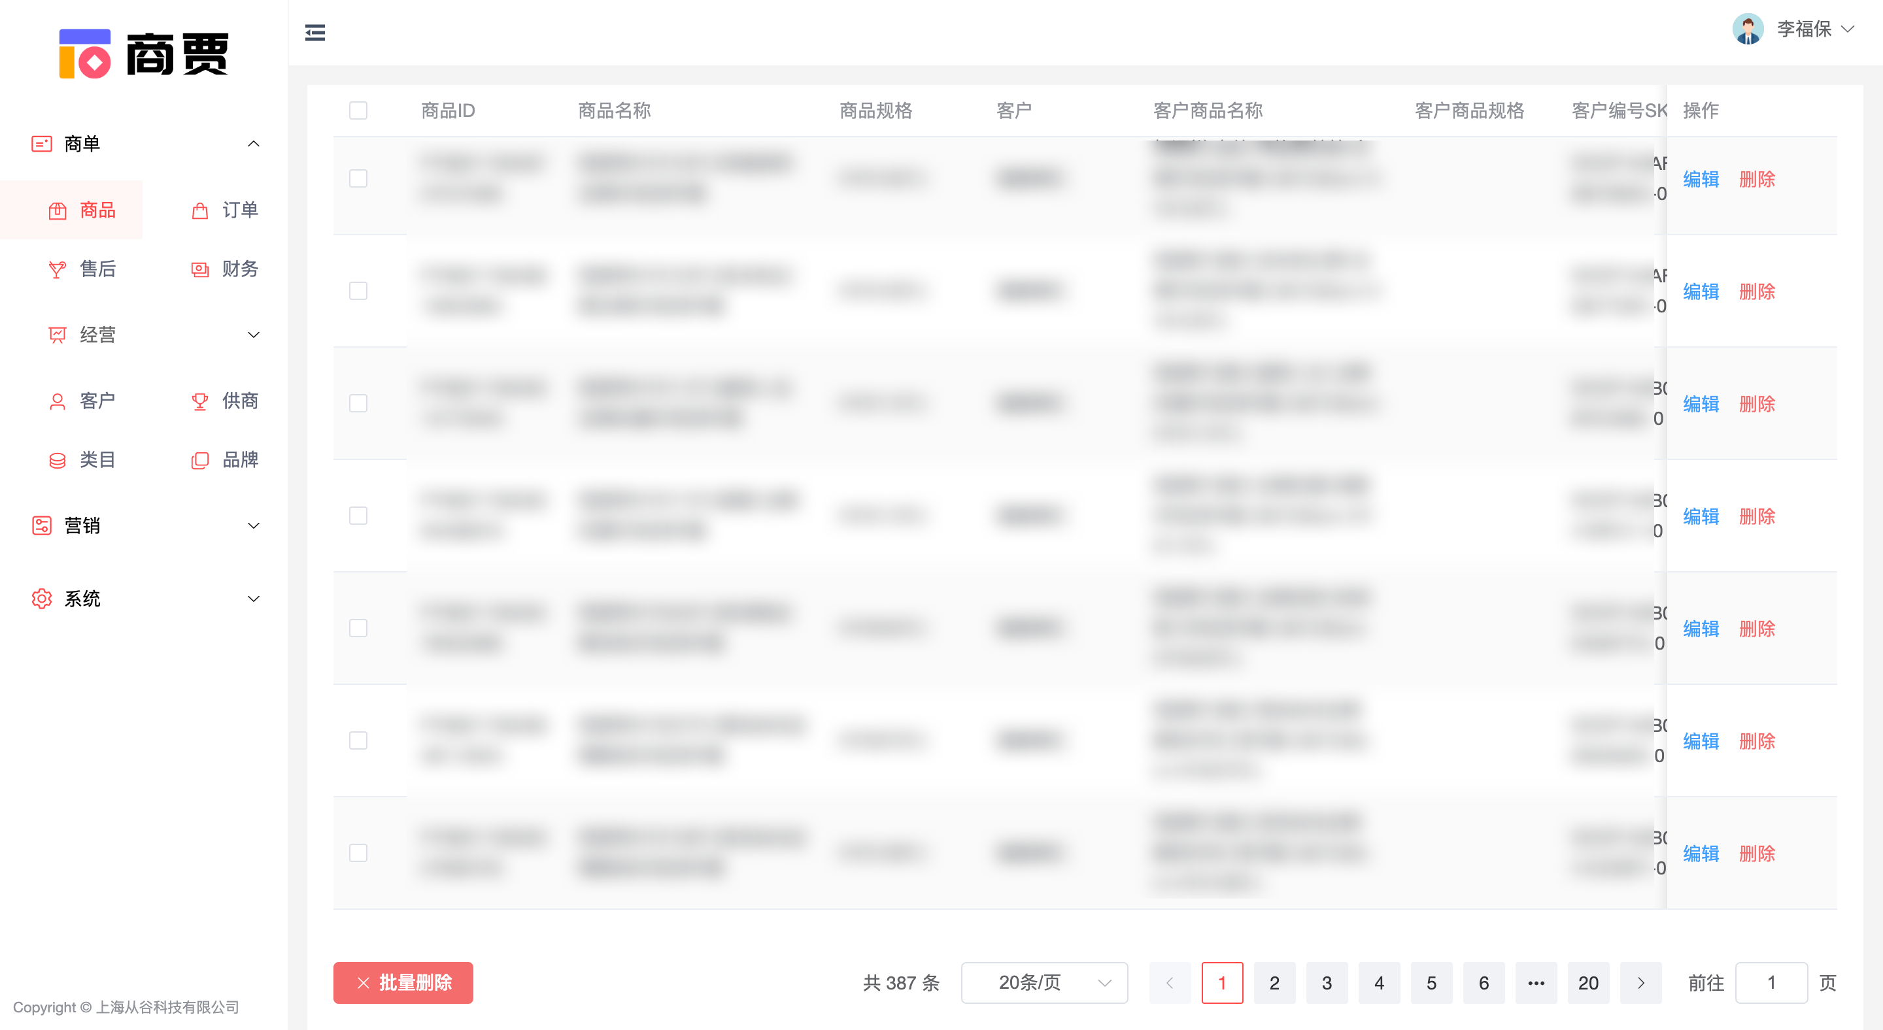Check the first product row checkbox
The height and width of the screenshot is (1030, 1883).
(358, 179)
